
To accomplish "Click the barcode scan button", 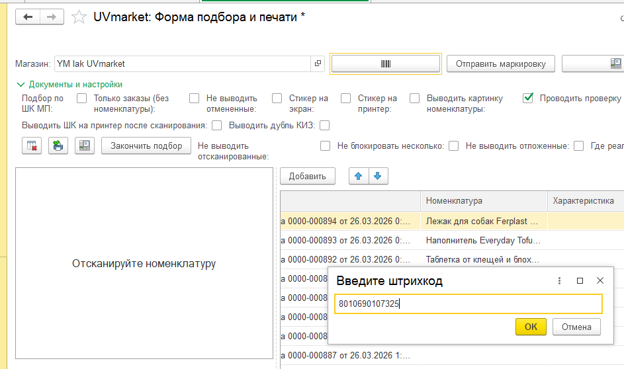I will pos(386,63).
